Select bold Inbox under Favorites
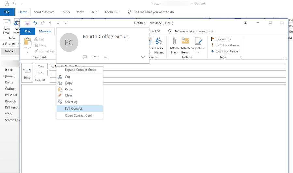 click(x=9, y=51)
